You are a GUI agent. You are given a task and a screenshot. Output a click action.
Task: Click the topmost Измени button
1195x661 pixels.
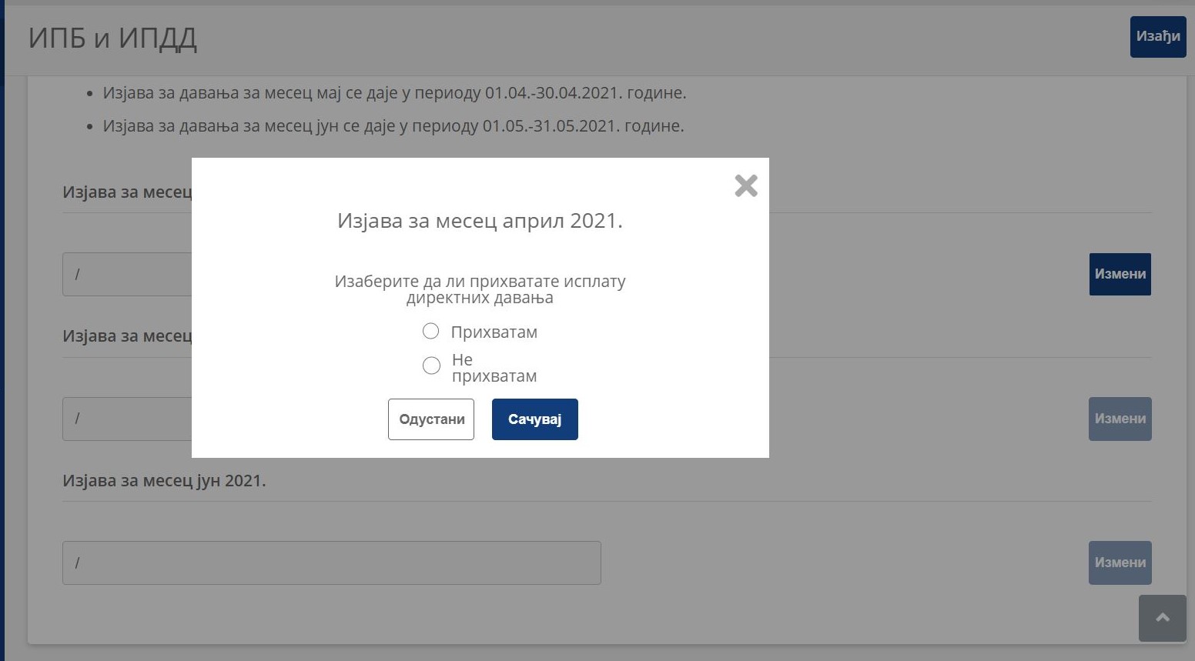coord(1120,274)
